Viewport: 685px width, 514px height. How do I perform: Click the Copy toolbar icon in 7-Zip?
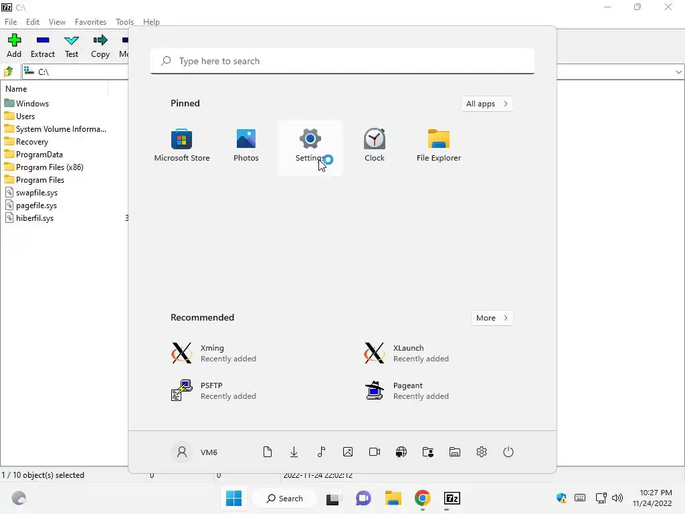tap(100, 46)
